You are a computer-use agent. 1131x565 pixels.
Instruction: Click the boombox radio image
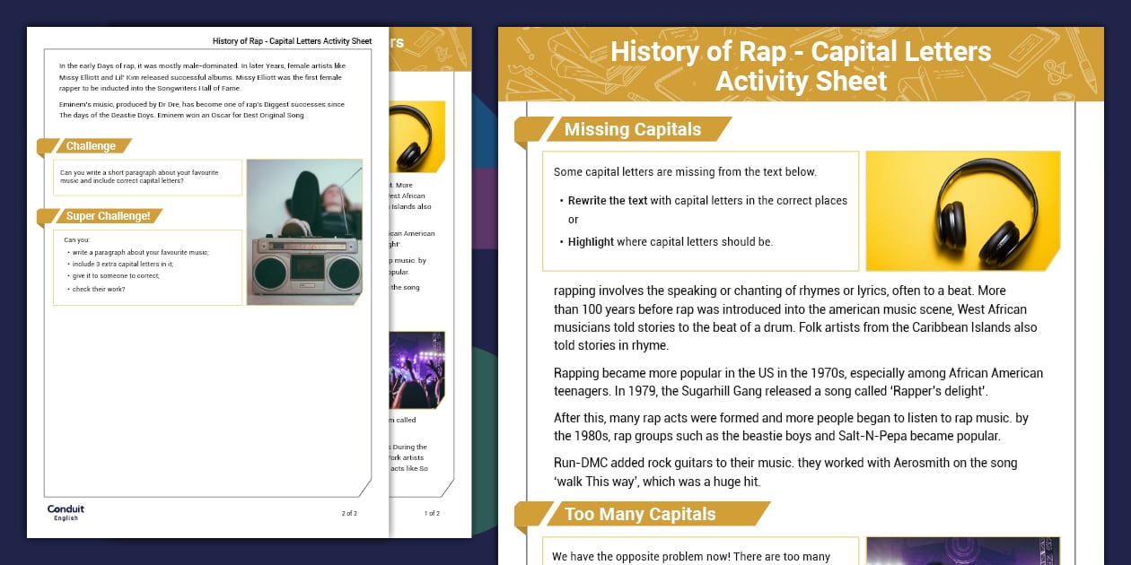pyautogui.click(x=307, y=232)
